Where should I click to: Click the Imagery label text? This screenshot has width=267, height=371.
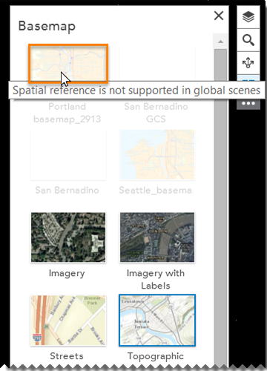point(67,274)
